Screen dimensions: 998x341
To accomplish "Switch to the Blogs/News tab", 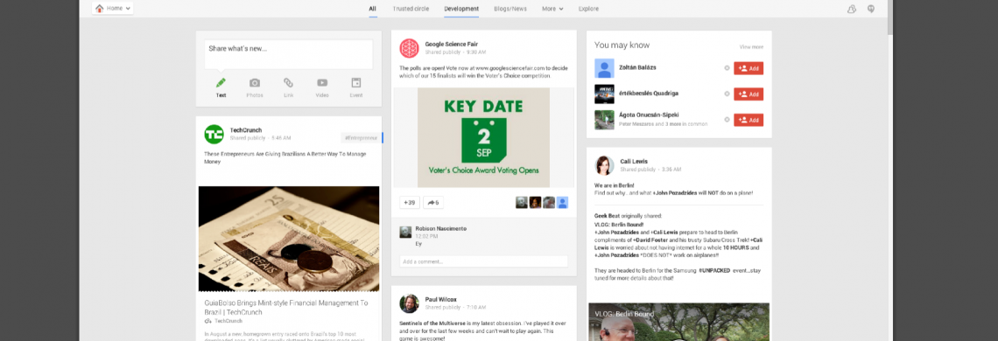I will click(511, 9).
